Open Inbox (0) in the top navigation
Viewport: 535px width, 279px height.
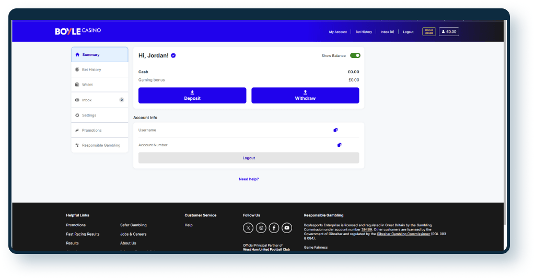pyautogui.click(x=387, y=32)
